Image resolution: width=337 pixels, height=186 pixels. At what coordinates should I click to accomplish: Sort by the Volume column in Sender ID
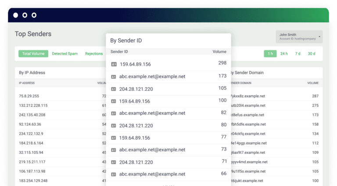(219, 52)
